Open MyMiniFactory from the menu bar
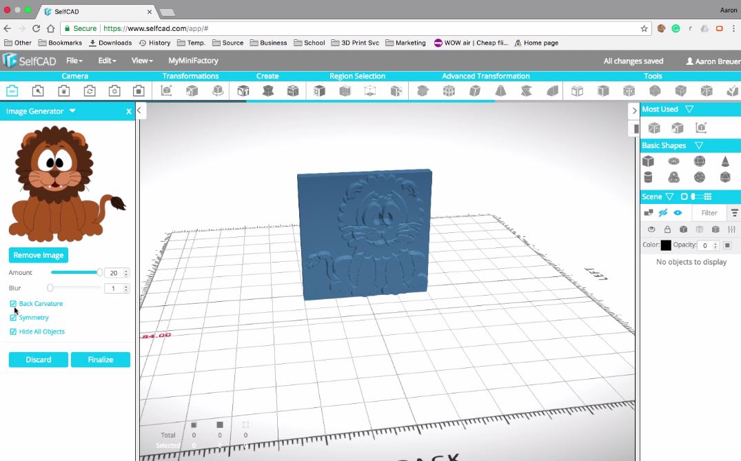This screenshot has height=461, width=741. tap(193, 61)
